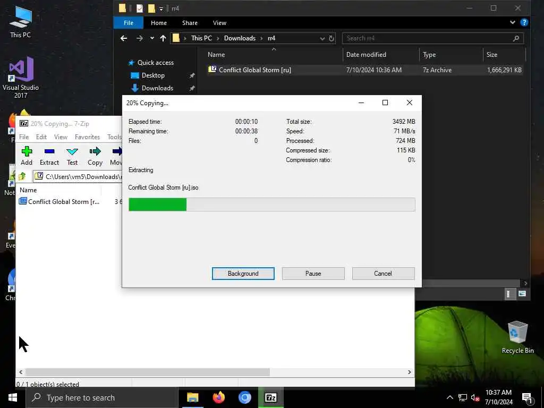The image size is (544, 408).
Task: Open the File tab in Explorer
Action: pyautogui.click(x=129, y=22)
